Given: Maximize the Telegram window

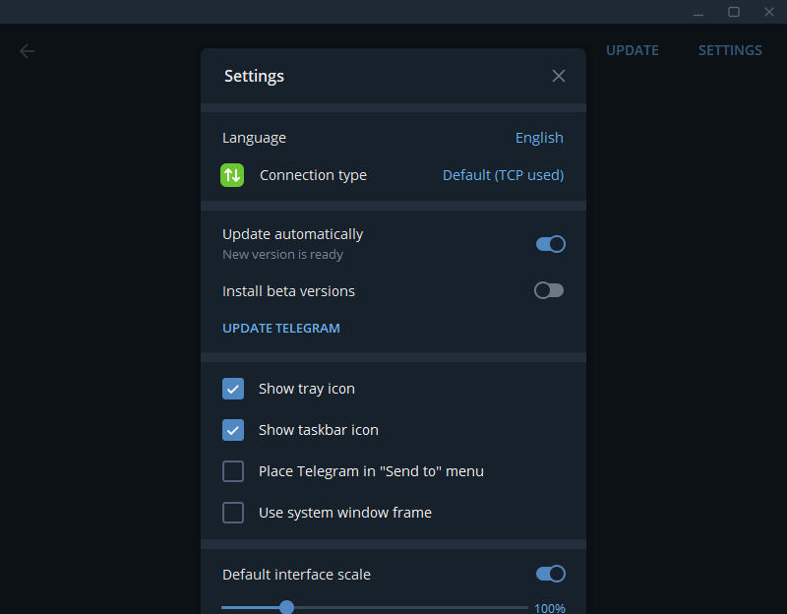Looking at the screenshot, I should point(733,12).
